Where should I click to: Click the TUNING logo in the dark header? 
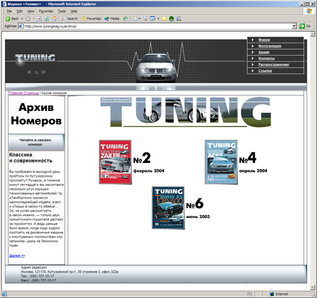point(35,58)
